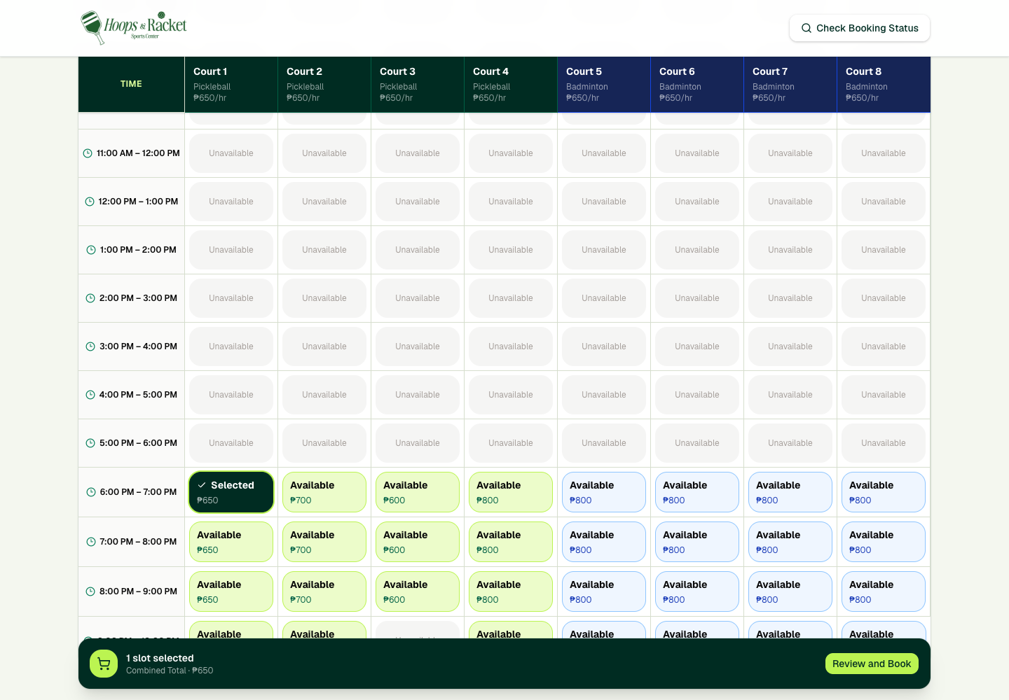
Task: Book Court 6 slot at 7:00 PM – 8:00 PM
Action: click(x=697, y=542)
